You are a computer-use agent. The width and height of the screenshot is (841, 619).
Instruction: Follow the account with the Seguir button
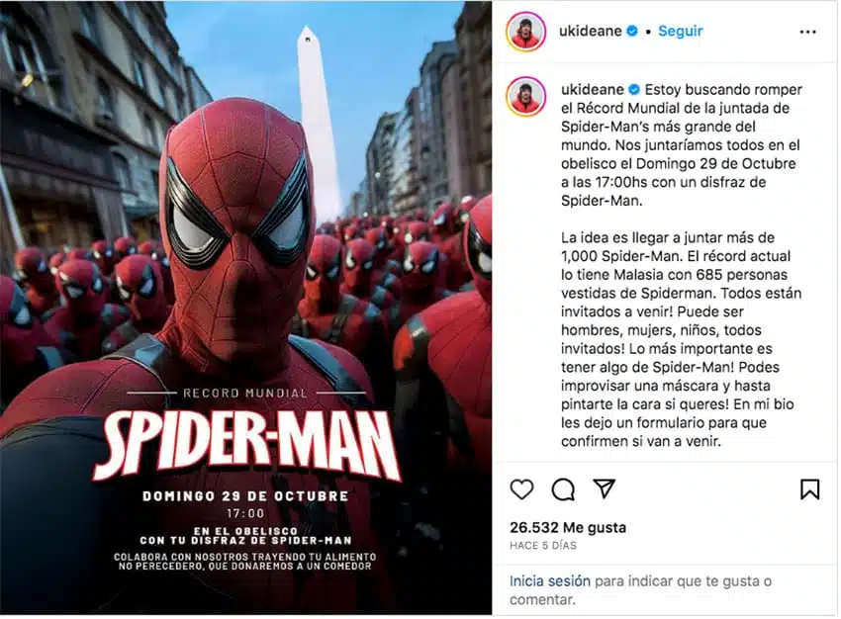(680, 31)
